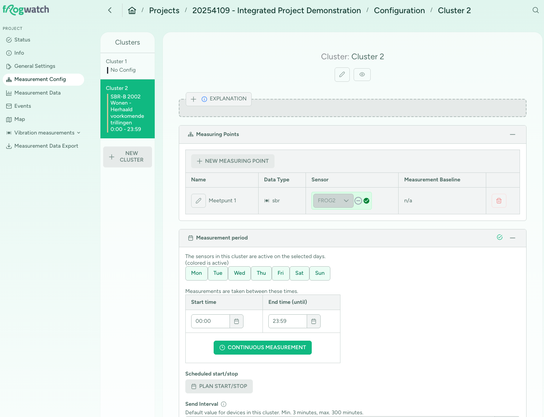Image resolution: width=544 pixels, height=417 pixels.
Task: Go back using the left chevron
Action: tap(110, 10)
